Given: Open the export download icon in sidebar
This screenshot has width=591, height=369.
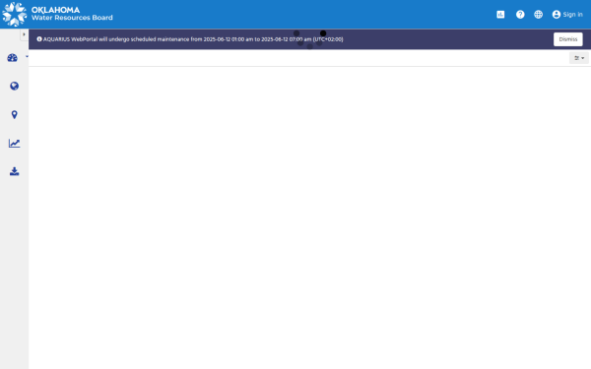Looking at the screenshot, I should 15,171.
